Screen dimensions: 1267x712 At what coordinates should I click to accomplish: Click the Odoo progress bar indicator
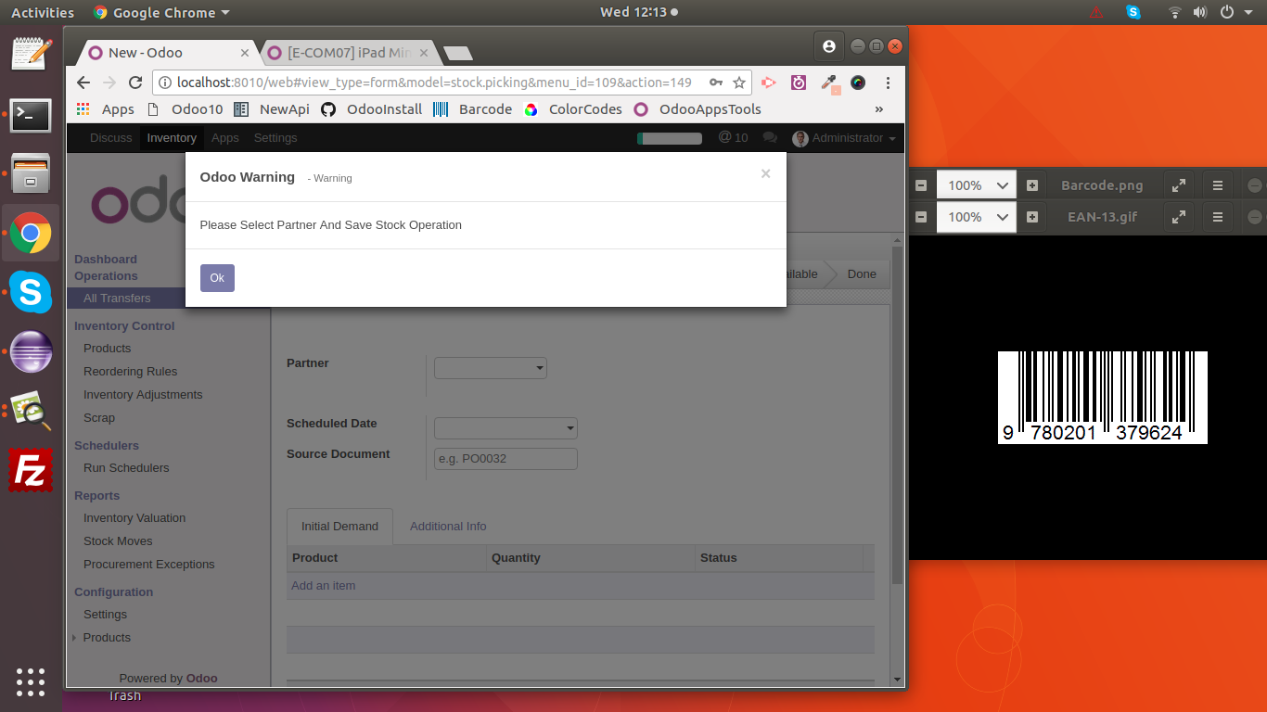pos(669,138)
